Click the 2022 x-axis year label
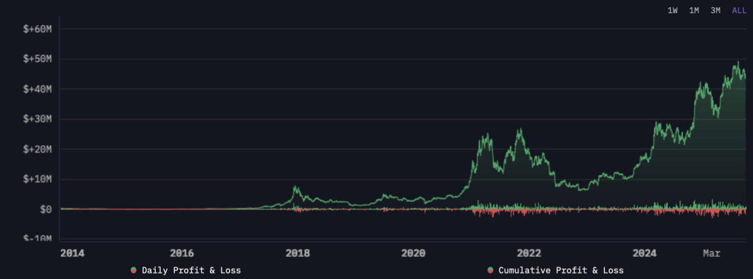 tap(529, 253)
